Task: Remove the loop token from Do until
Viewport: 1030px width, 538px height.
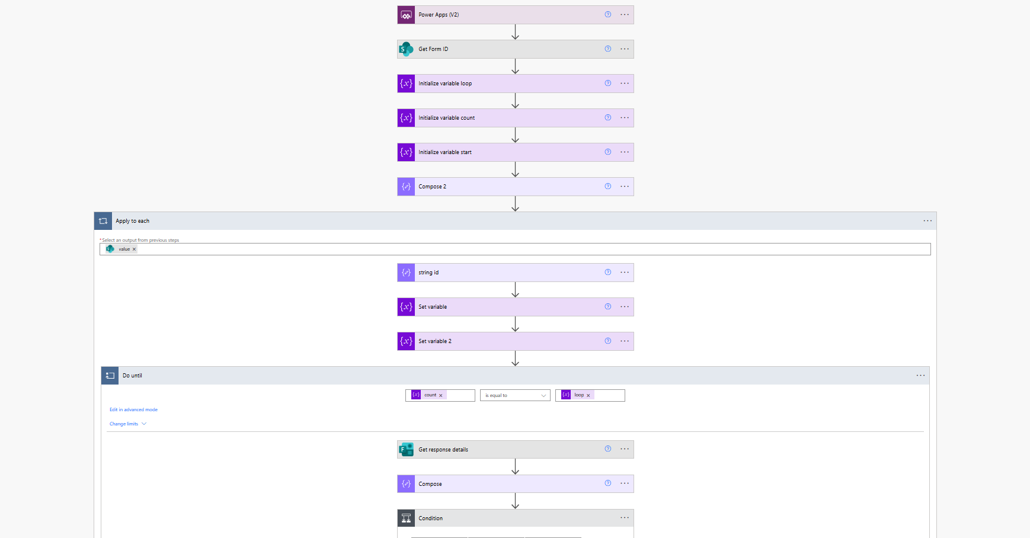Action: tap(588, 395)
